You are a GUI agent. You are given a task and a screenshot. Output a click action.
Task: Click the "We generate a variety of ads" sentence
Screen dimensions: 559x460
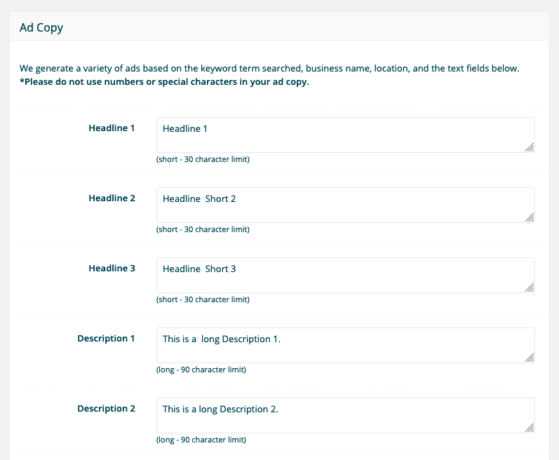(x=269, y=69)
